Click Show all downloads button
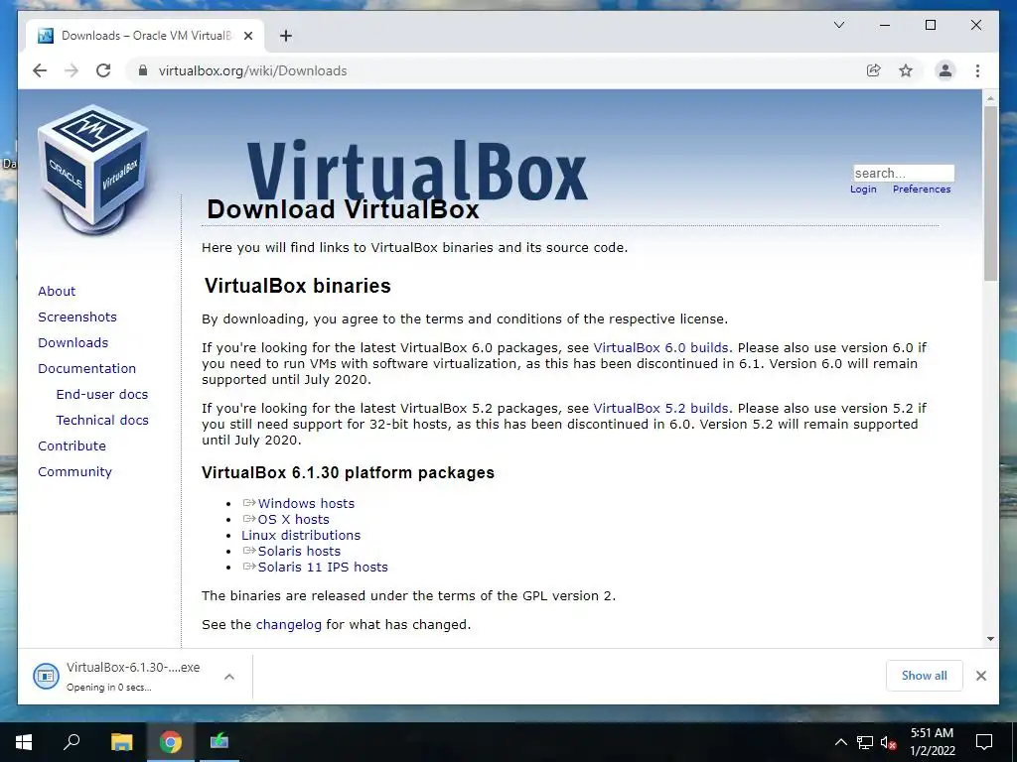The height and width of the screenshot is (762, 1017). click(925, 676)
